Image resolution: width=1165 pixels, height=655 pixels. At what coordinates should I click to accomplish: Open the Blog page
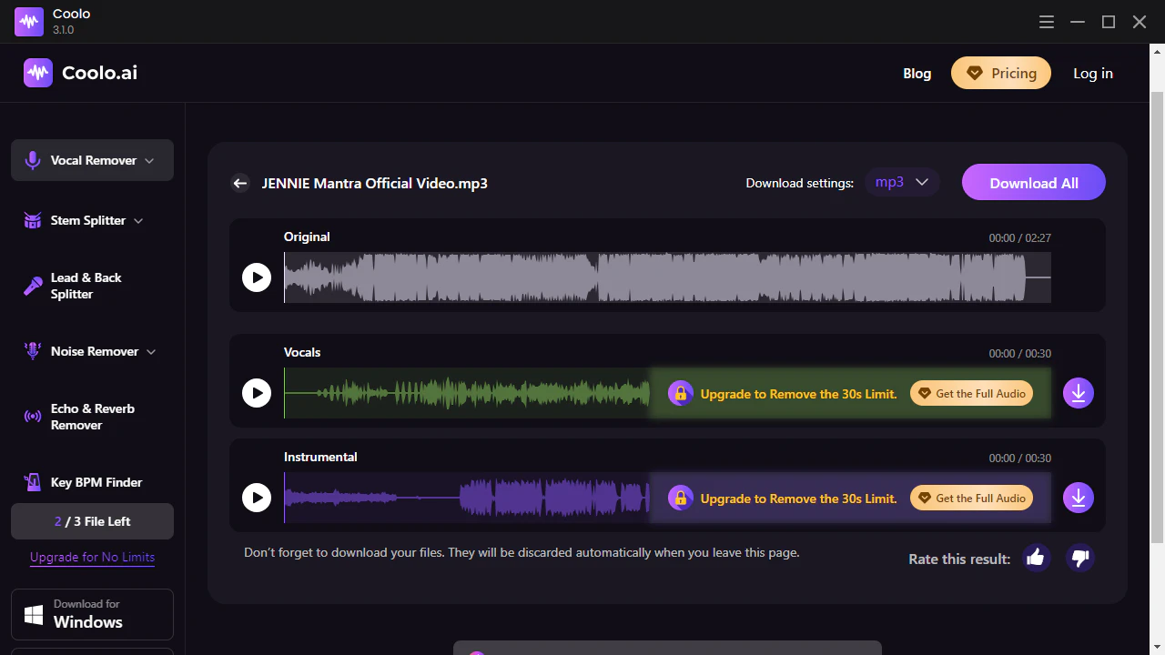pos(917,73)
